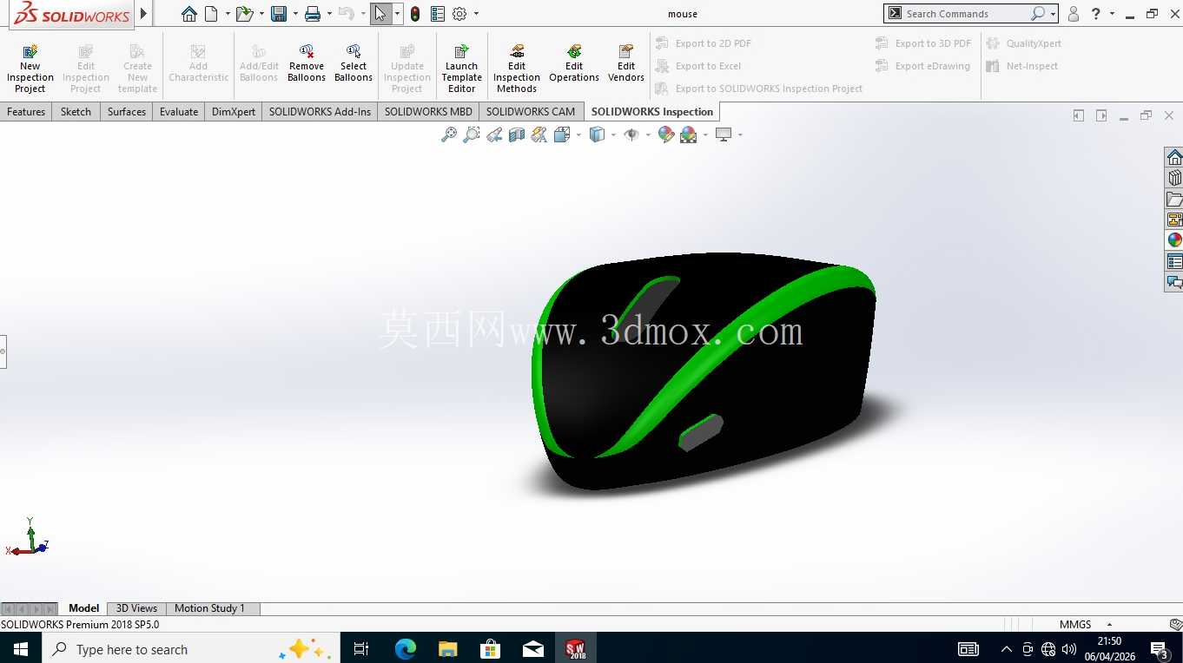This screenshot has width=1183, height=663.
Task: Click the Windows Start button
Action: coord(21,649)
